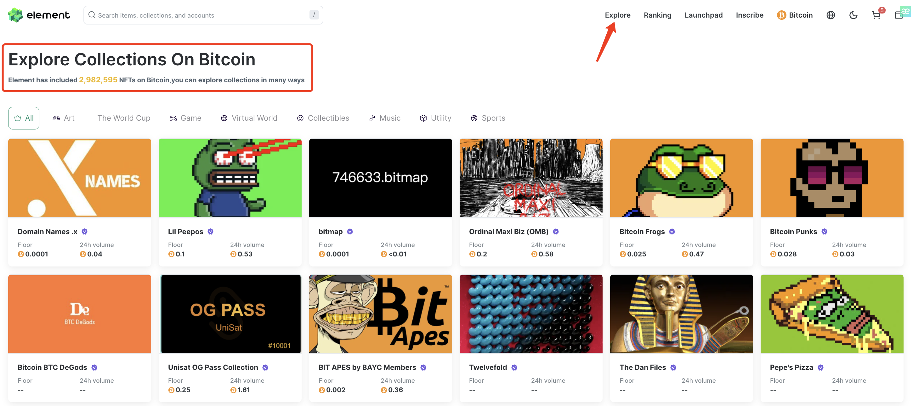Open the shopping cart icon
Screen dimensions: 913x406
click(876, 15)
